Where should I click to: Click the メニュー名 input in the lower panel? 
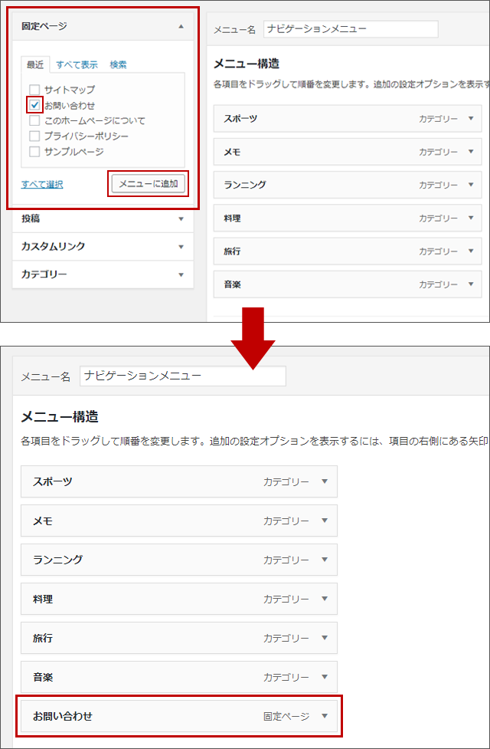tap(182, 376)
